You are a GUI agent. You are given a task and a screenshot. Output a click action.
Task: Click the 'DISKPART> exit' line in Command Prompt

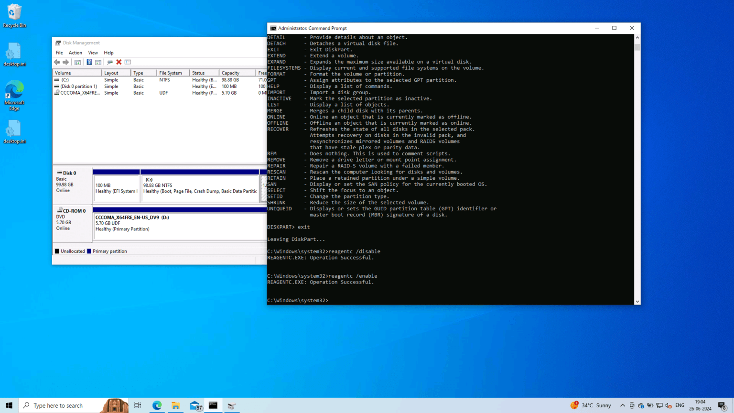289,227
